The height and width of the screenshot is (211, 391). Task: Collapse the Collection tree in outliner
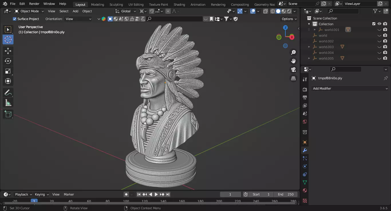pyautogui.click(x=309, y=24)
